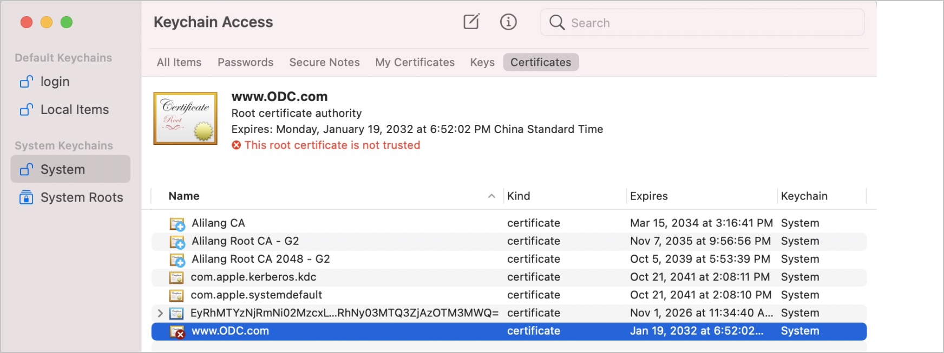Image resolution: width=944 pixels, height=353 pixels.
Task: Click the Alilang Root CA 2048 - G2 icon
Action: click(178, 260)
